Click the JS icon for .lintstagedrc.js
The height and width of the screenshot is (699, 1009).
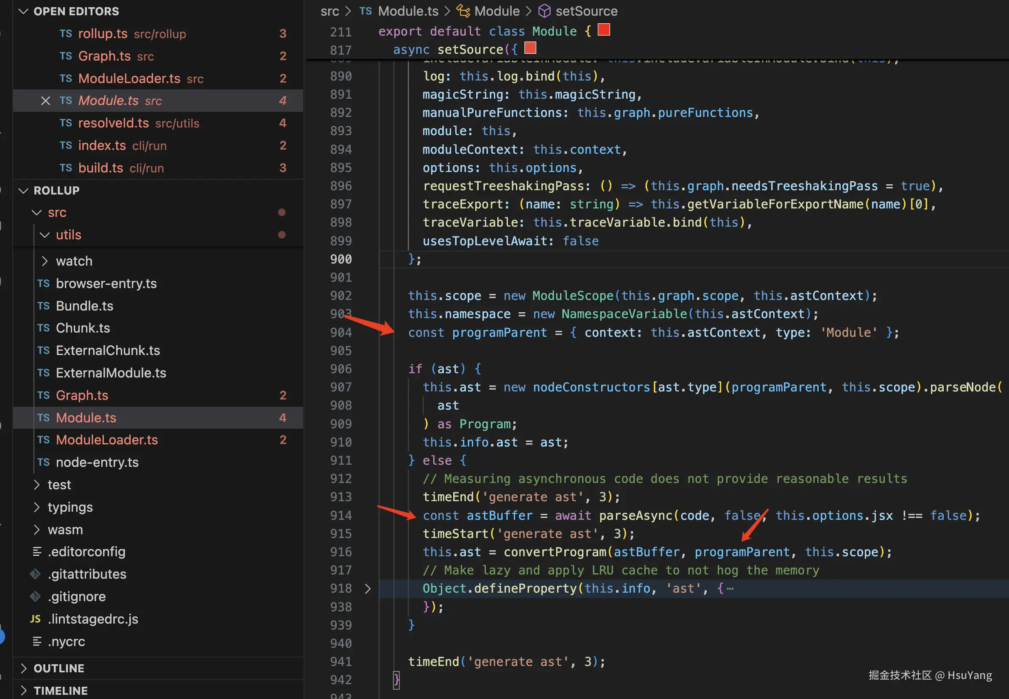(36, 619)
